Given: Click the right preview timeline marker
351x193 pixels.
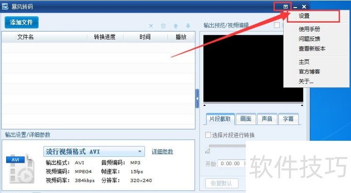Looking at the screenshot, I should (x=302, y=105).
